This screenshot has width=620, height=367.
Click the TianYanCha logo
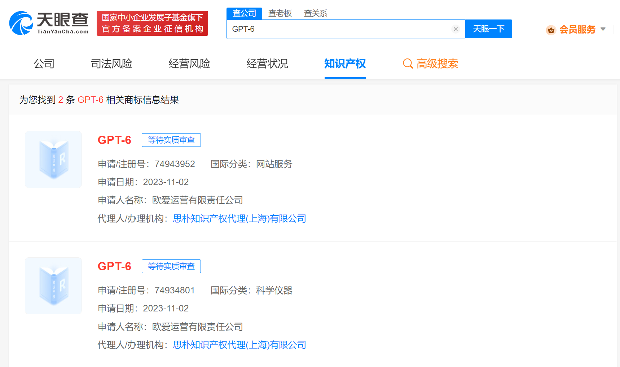click(x=49, y=23)
